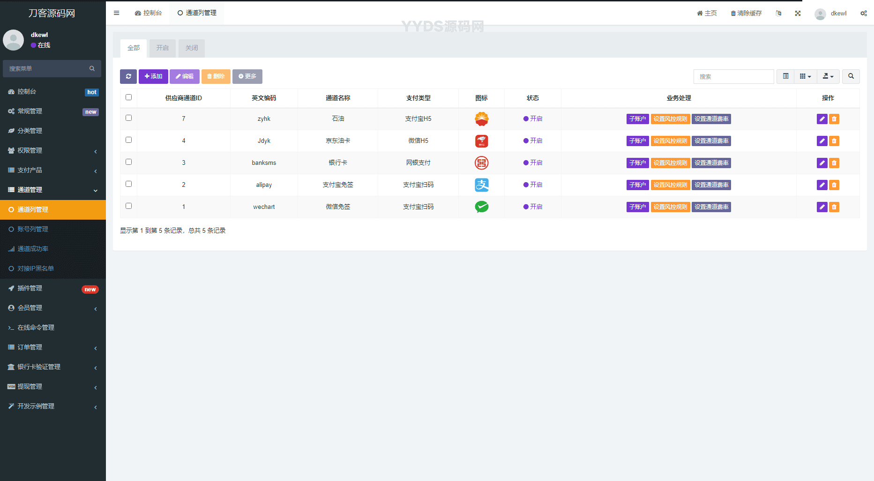Edit the wechart channel with pencil icon
The height and width of the screenshot is (481, 874).
(x=822, y=207)
